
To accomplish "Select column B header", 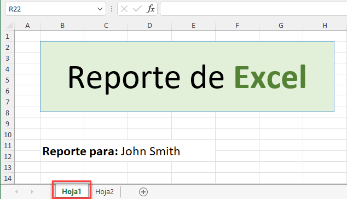I will (x=62, y=26).
